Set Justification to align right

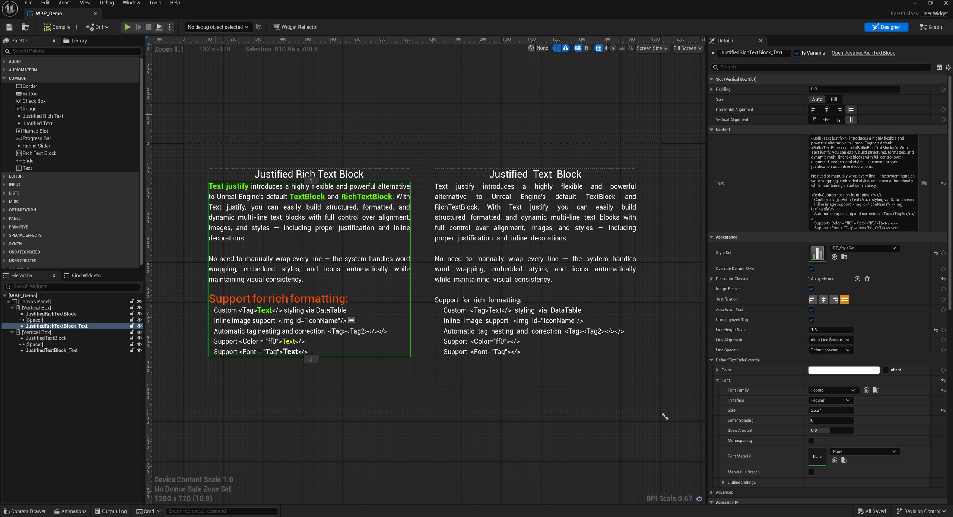[x=834, y=299]
